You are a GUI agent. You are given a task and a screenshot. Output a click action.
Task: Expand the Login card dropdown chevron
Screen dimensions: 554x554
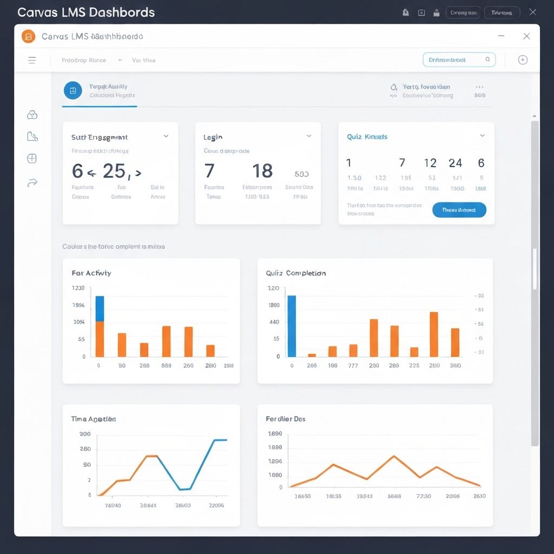click(x=309, y=136)
